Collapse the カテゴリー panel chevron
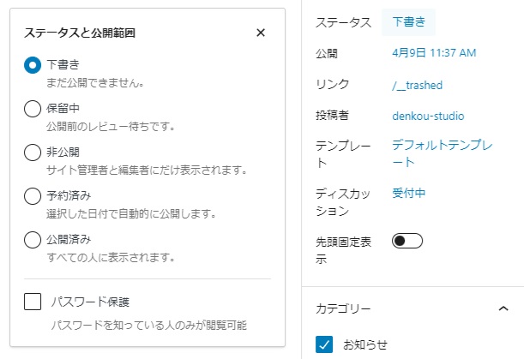This screenshot has width=524, height=359. [503, 308]
